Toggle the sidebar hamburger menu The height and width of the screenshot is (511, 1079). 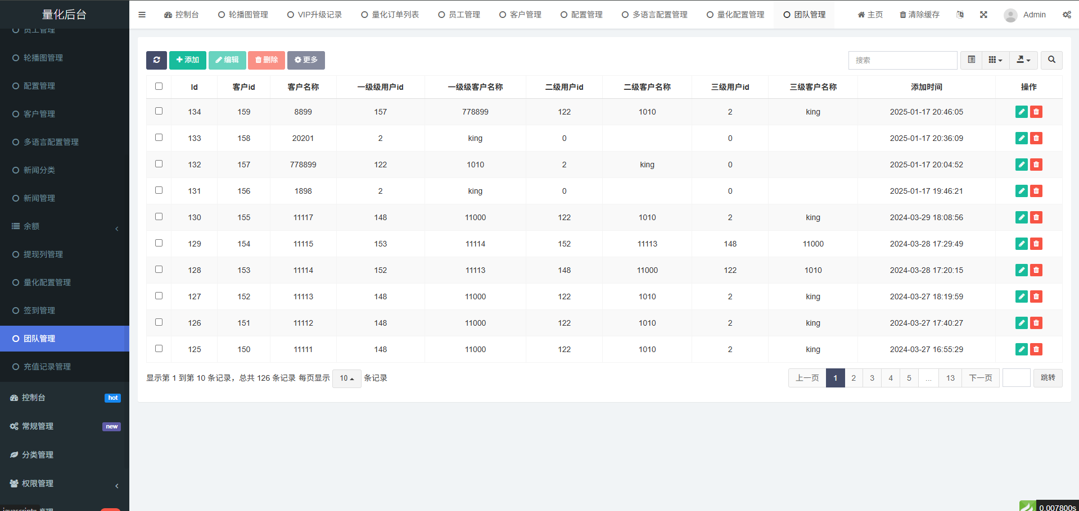pos(142,15)
